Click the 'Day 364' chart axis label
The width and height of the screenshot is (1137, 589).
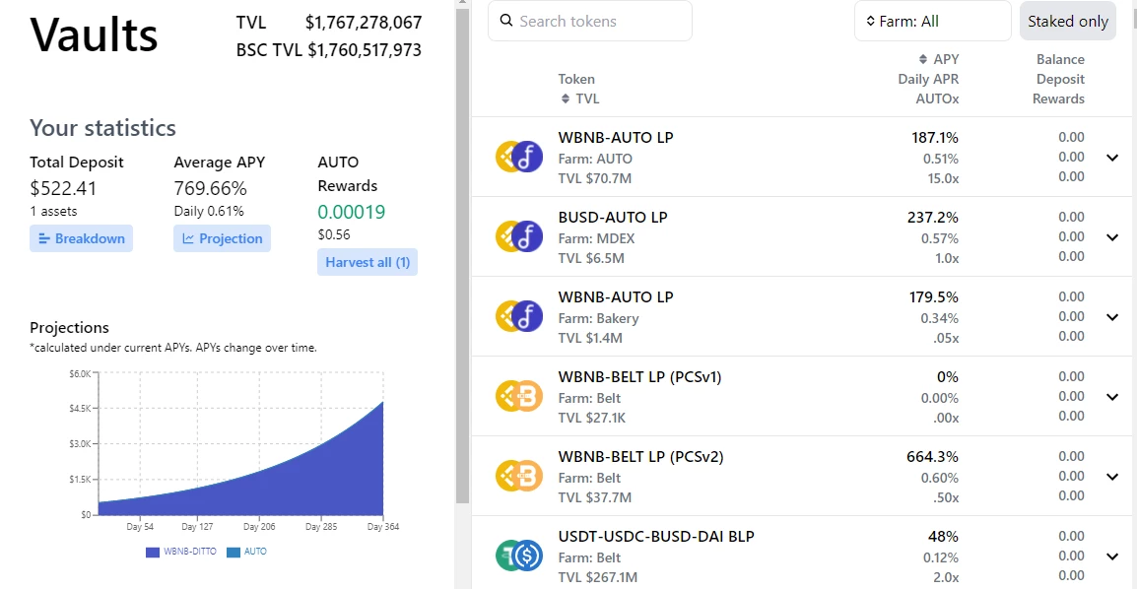click(x=383, y=527)
